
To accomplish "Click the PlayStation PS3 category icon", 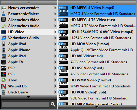I will click(x=4, y=74).
